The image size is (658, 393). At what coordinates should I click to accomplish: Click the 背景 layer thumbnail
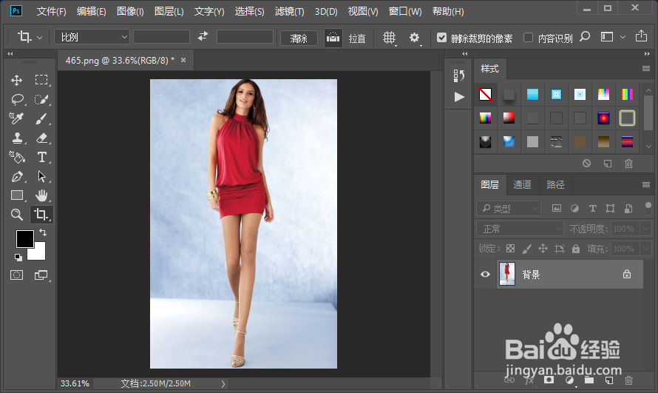506,275
